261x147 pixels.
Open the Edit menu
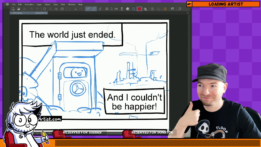pyautogui.click(x=20, y=5)
